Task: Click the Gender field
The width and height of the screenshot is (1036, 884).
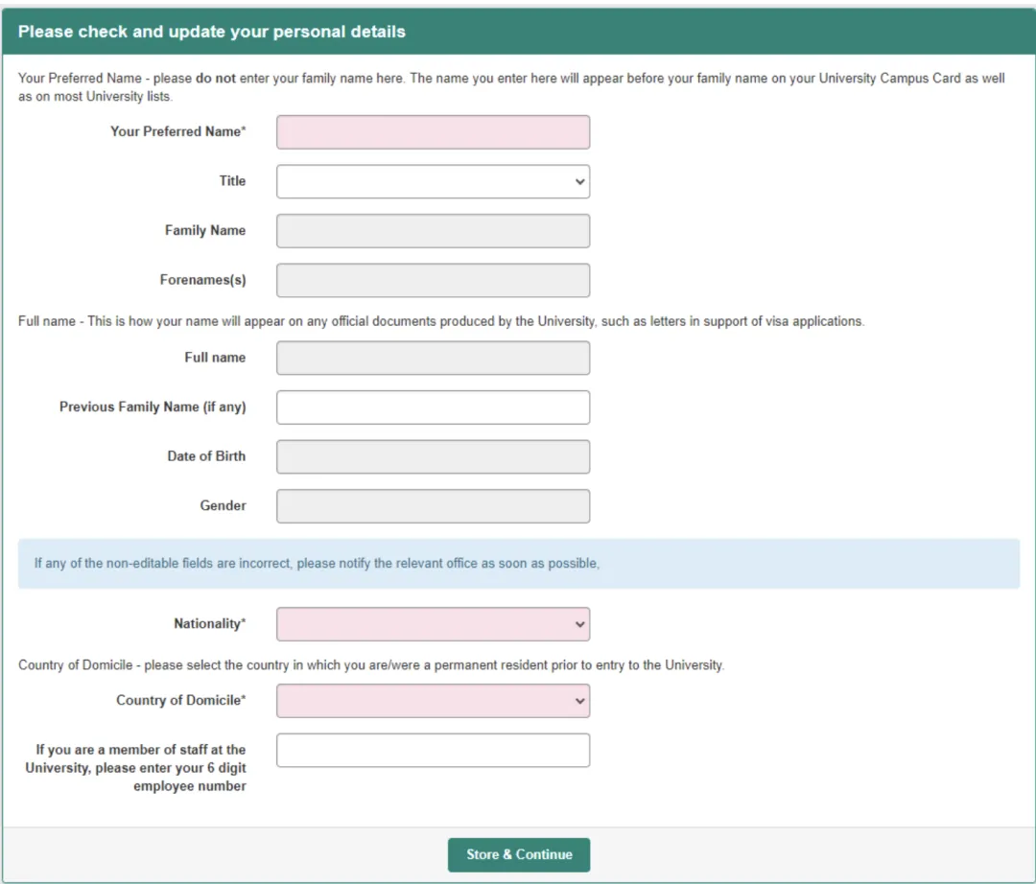Action: 433,506
